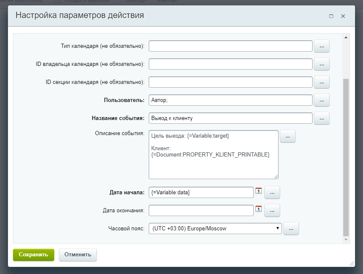This screenshot has height=274, width=363.
Task: Open insert-value dialog for "Пользователь" field
Action: (322, 100)
